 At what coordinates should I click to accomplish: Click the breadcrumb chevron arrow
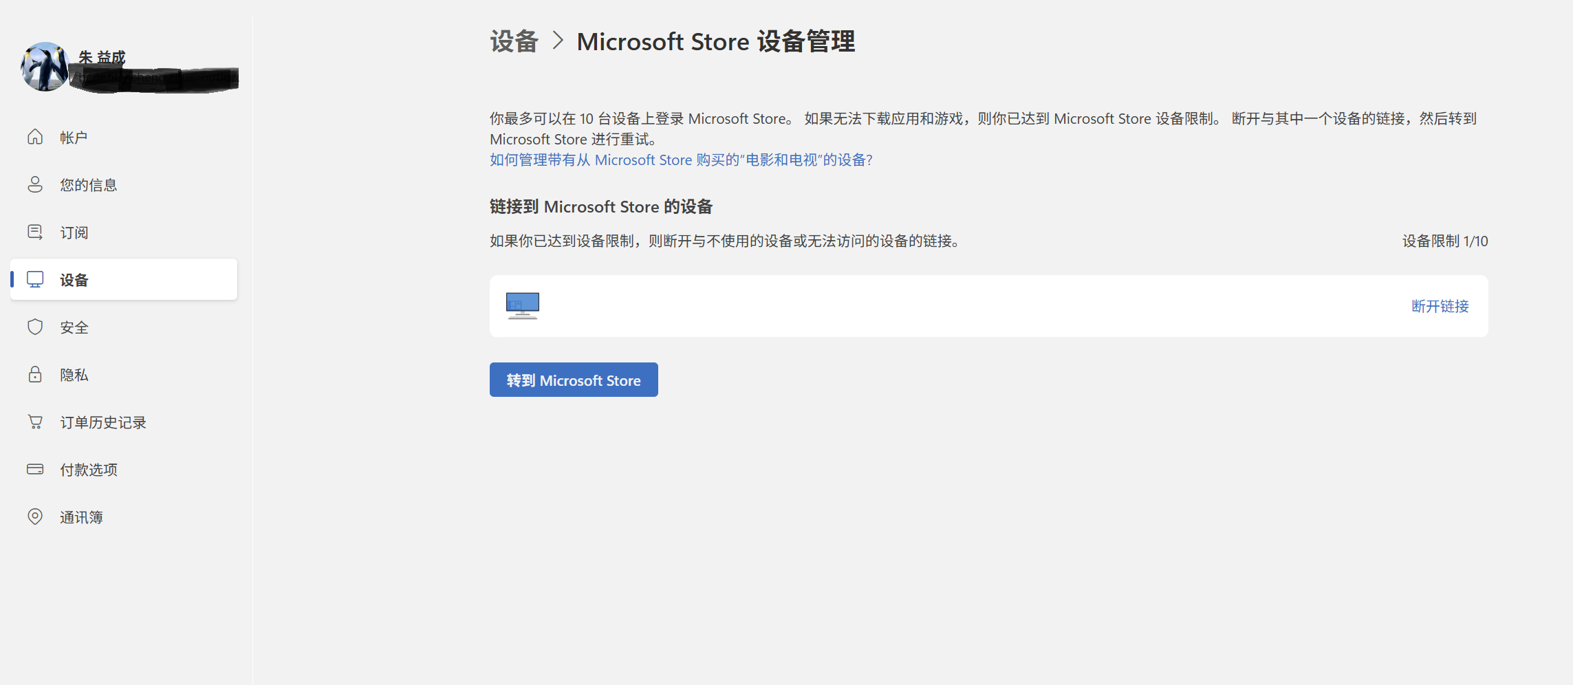558,41
